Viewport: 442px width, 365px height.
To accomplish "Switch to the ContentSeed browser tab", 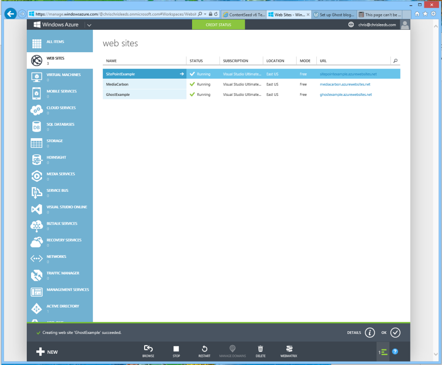I will [x=244, y=14].
